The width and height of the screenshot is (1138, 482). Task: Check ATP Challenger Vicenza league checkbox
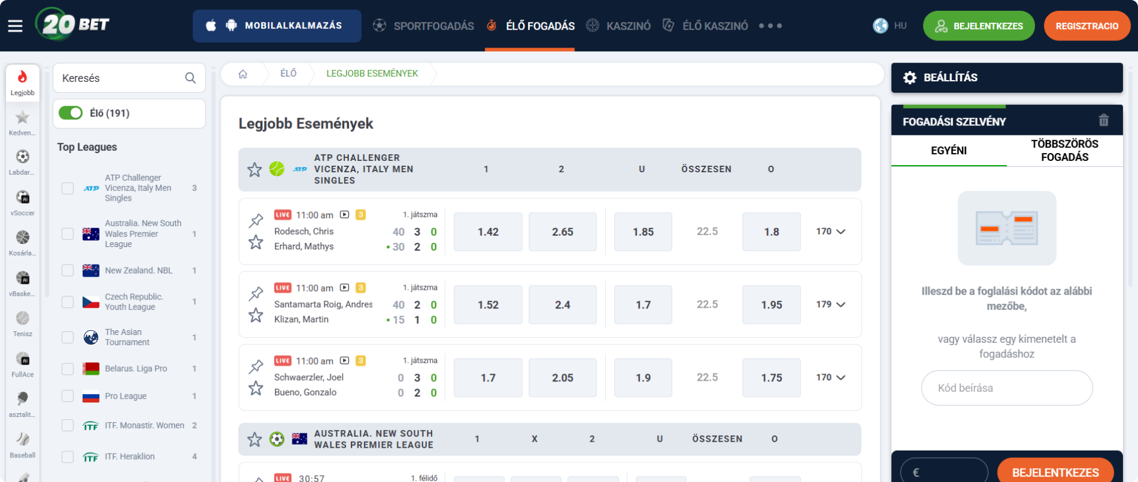68,188
